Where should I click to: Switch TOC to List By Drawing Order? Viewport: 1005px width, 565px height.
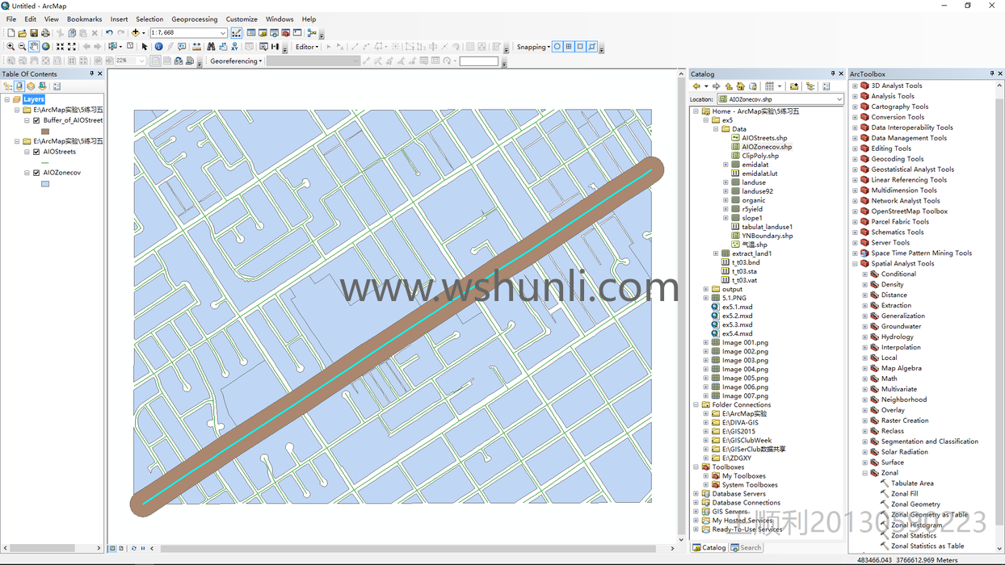(x=8, y=86)
